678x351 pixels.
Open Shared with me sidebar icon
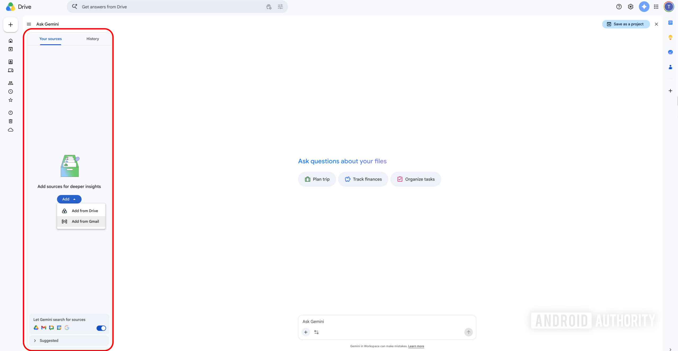point(11,83)
